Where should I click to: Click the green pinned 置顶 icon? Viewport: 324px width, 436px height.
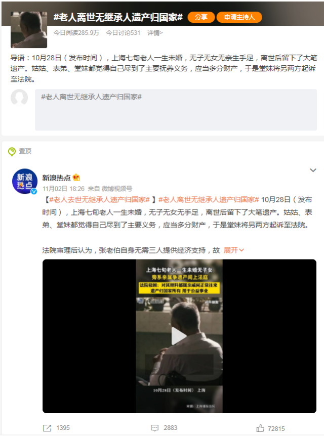coord(12,152)
